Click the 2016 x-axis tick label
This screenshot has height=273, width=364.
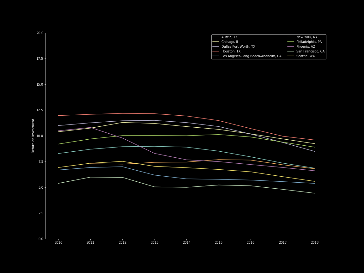[251, 243]
